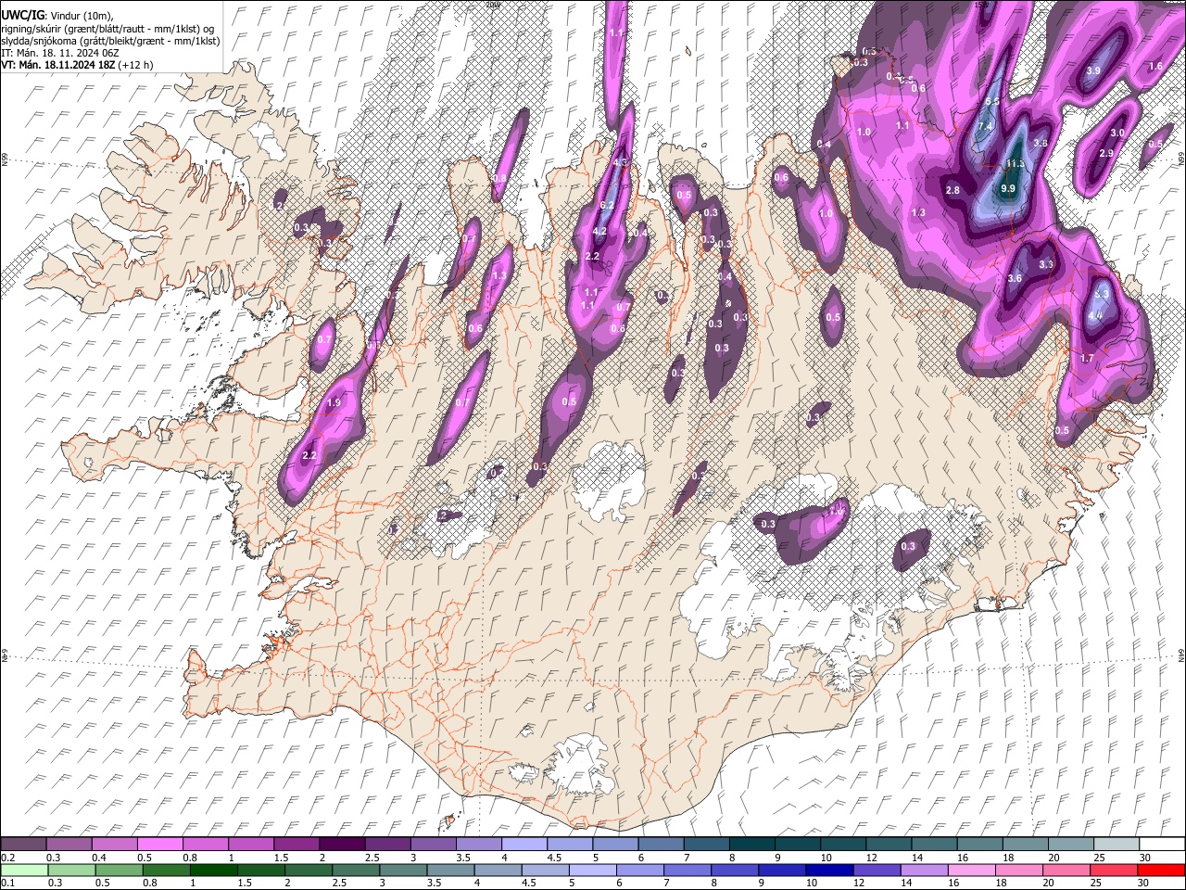Click the '2.9' precipitation value on the map

(x=1106, y=154)
